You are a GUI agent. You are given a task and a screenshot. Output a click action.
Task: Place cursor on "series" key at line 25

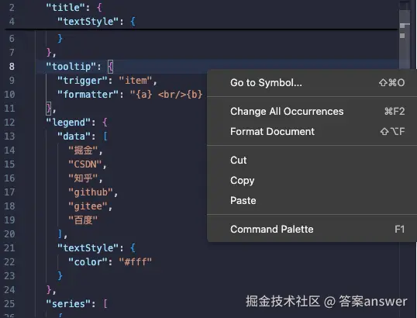(68, 303)
